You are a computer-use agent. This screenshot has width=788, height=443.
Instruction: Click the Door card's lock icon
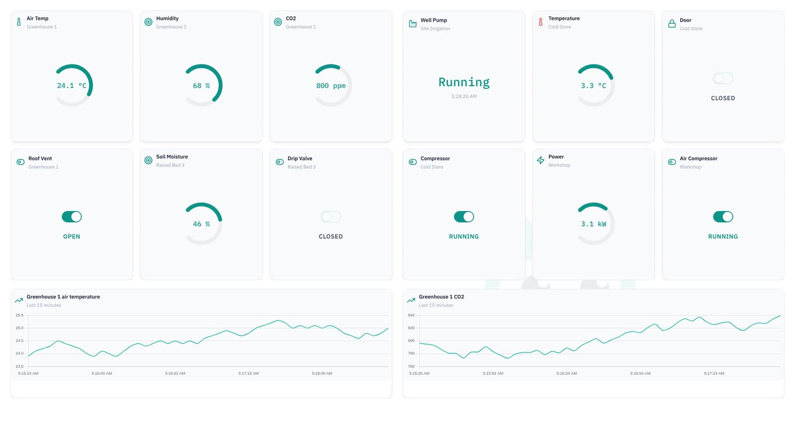coord(672,24)
